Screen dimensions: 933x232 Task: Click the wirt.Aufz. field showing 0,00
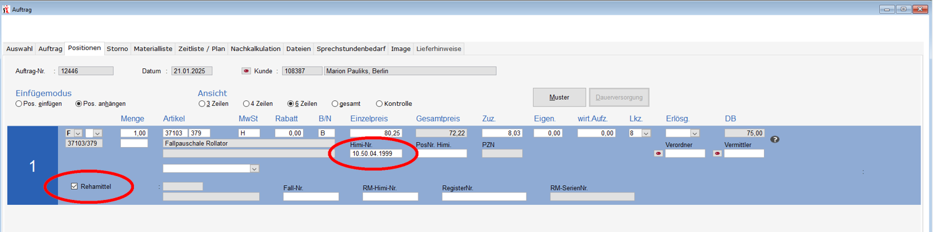(x=597, y=133)
